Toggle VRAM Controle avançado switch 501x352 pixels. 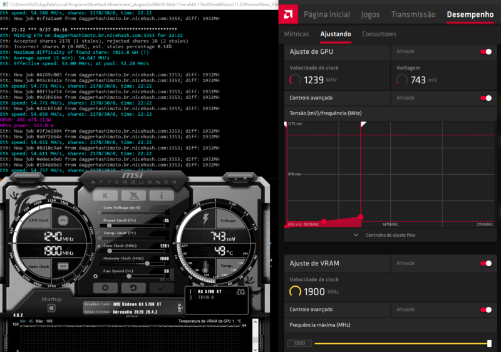pos(486,310)
